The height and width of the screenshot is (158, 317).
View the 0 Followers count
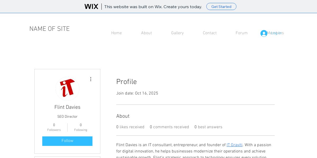[54, 127]
